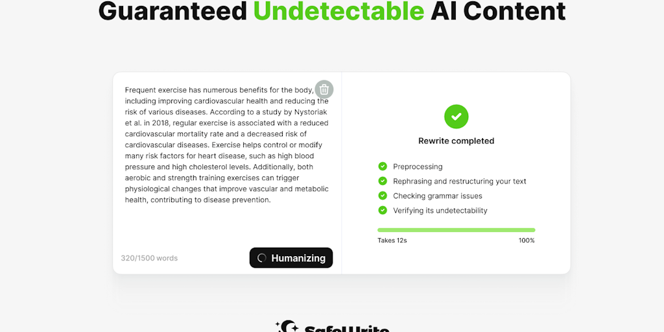Click the large green rewrite completed checkmark

click(x=456, y=117)
